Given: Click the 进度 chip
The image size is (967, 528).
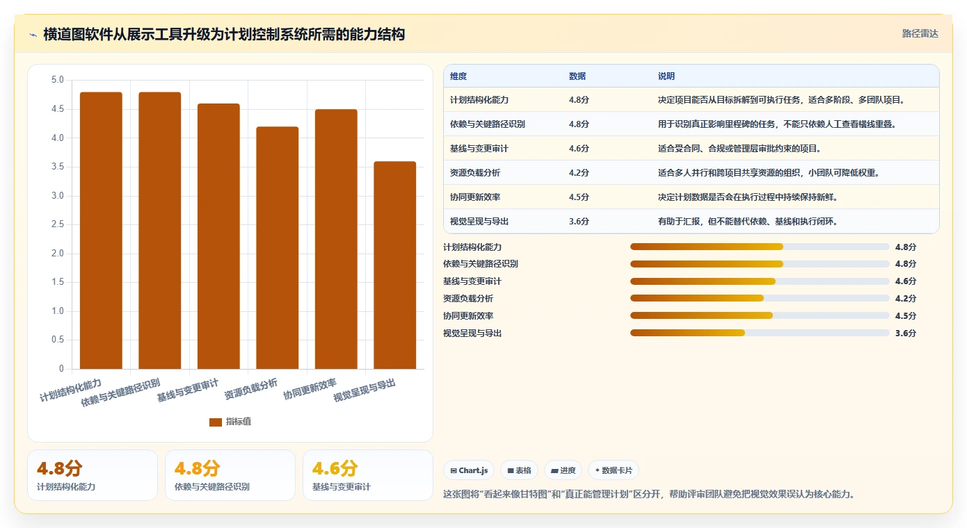Looking at the screenshot, I should 564,470.
